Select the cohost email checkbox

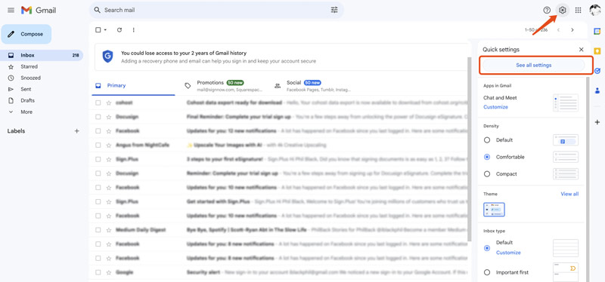tap(98, 103)
